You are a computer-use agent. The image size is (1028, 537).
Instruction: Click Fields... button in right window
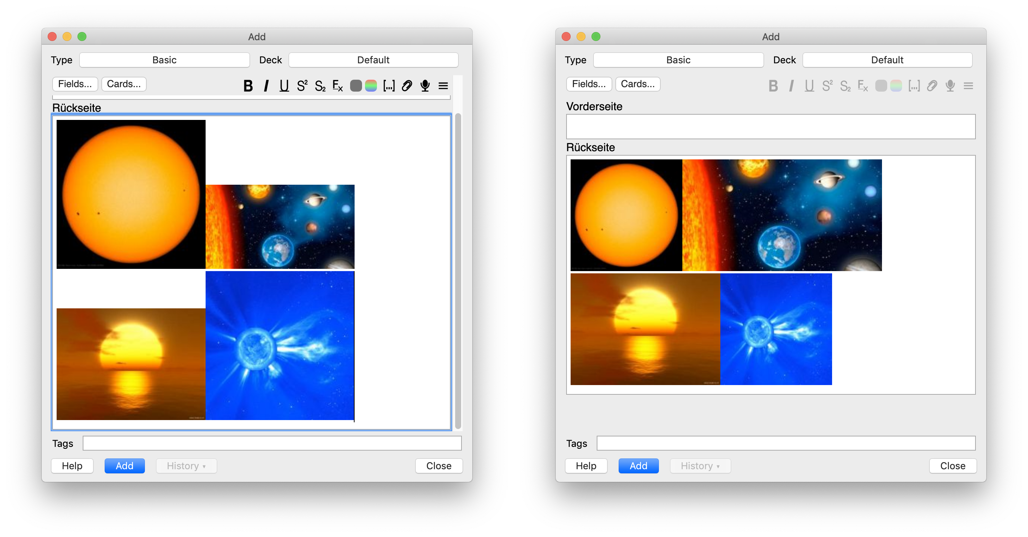[588, 84]
